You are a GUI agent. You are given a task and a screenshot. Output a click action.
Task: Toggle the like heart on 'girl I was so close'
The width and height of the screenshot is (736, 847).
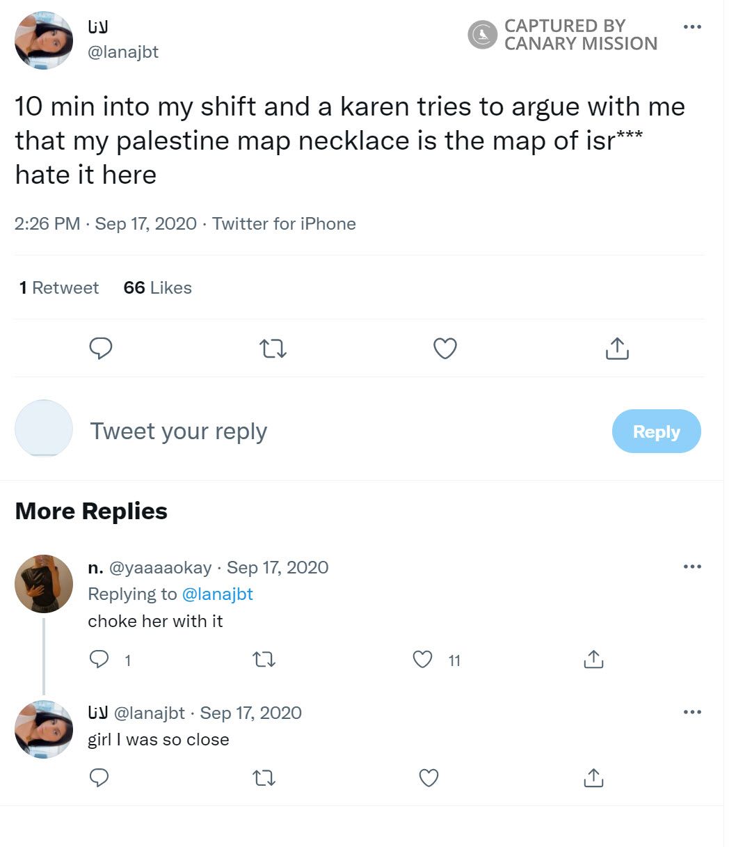click(x=428, y=777)
